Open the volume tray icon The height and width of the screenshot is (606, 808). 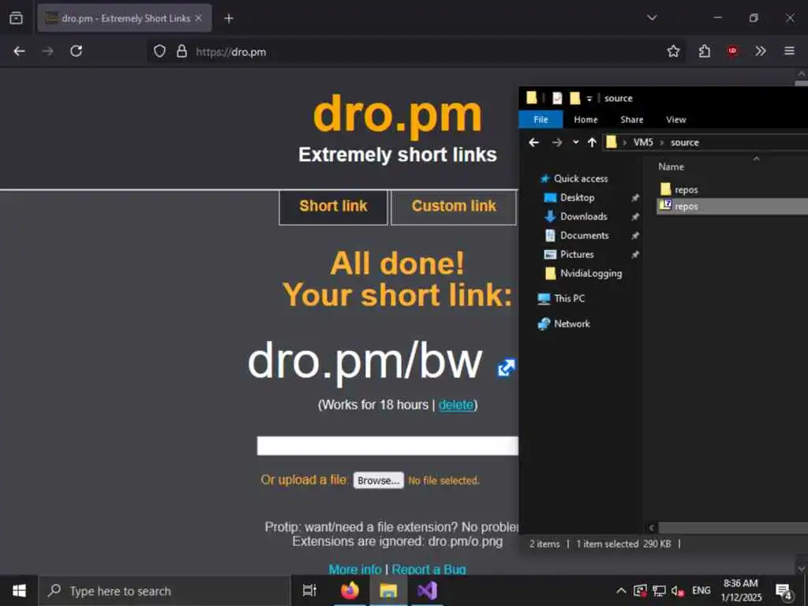click(677, 590)
